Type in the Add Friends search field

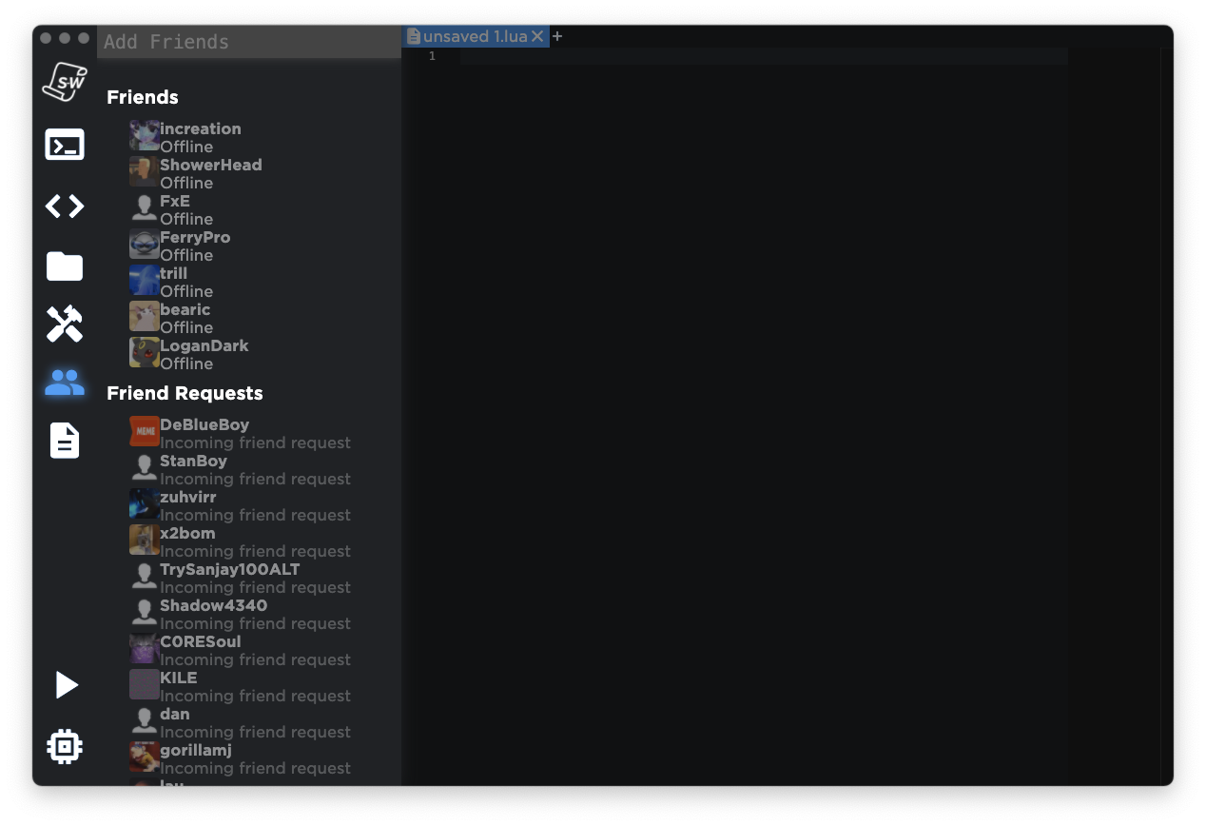(249, 42)
